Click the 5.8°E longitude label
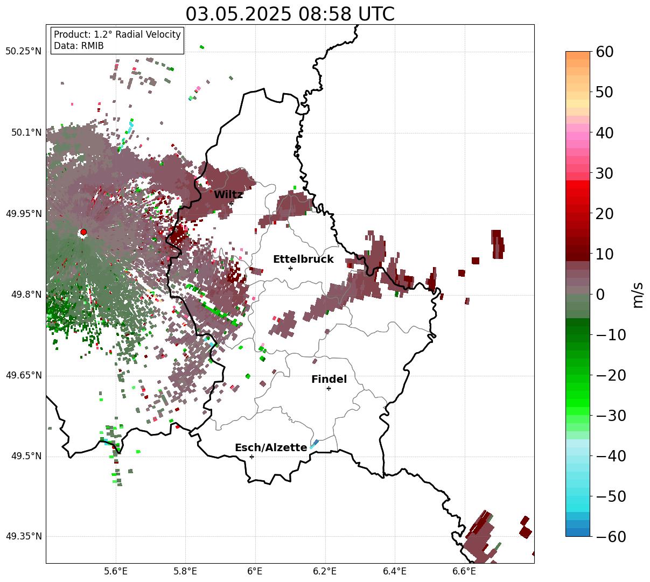 pos(186,571)
